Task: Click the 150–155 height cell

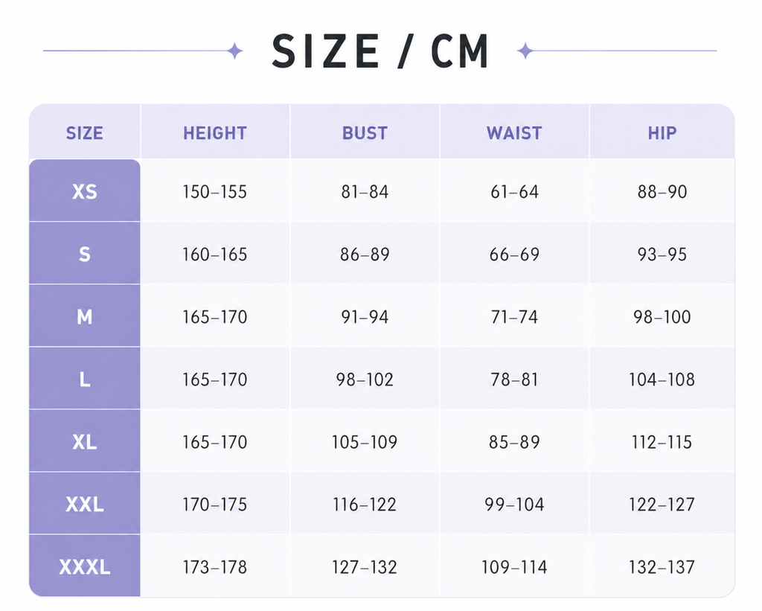Action: [215, 191]
